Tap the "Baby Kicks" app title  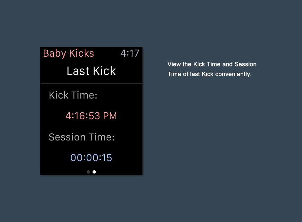point(68,53)
